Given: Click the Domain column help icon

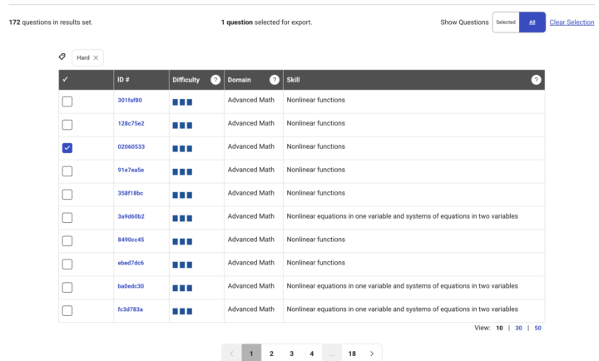Looking at the screenshot, I should [x=274, y=80].
